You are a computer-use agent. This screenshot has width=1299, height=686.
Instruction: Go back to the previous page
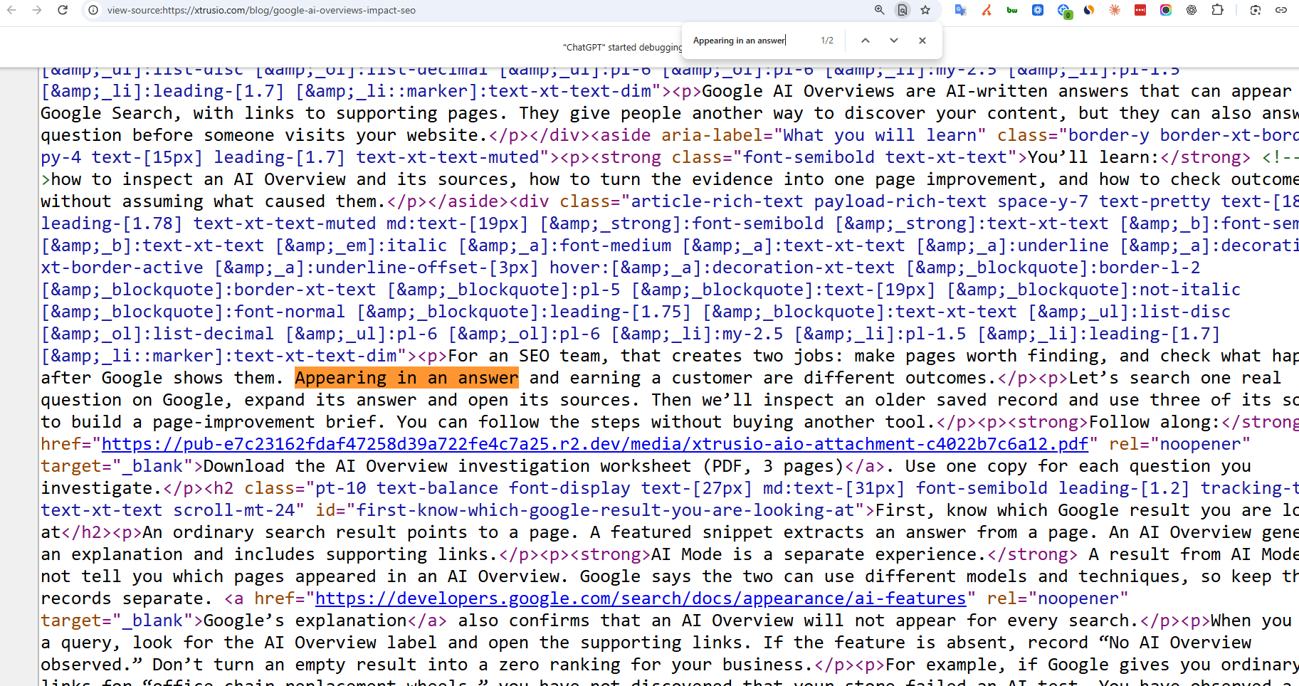11,10
